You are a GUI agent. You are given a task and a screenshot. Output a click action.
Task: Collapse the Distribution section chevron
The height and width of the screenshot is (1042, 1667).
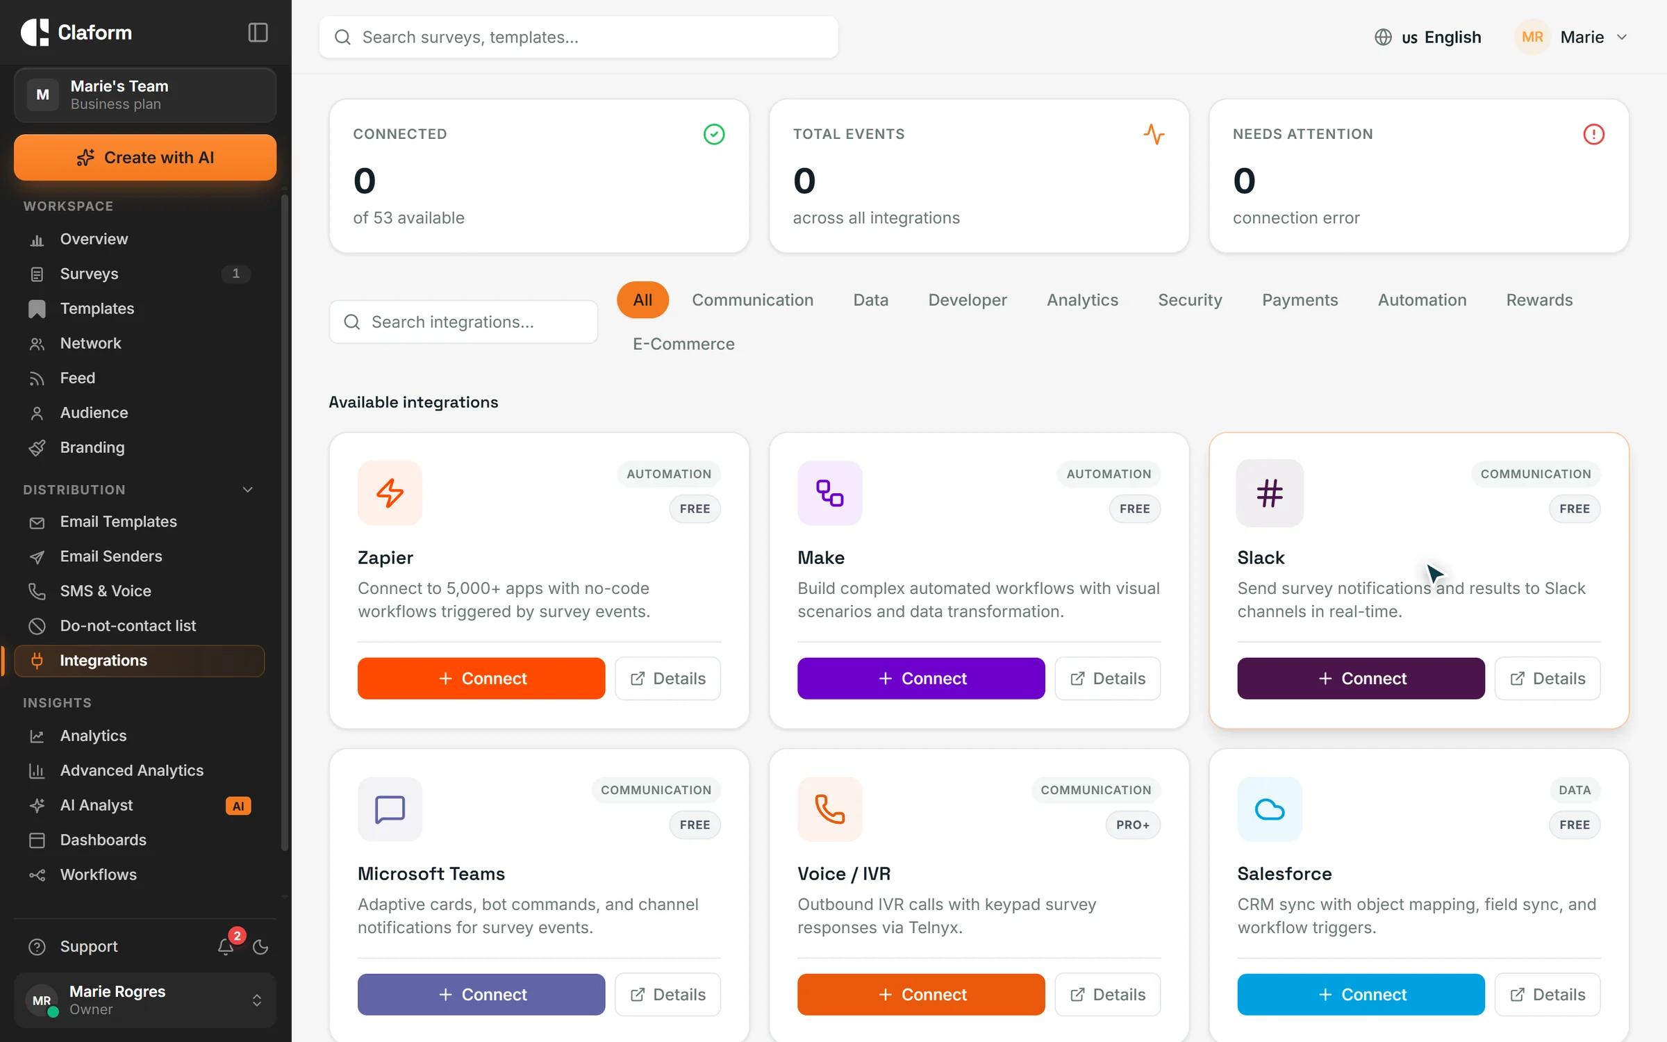click(247, 490)
